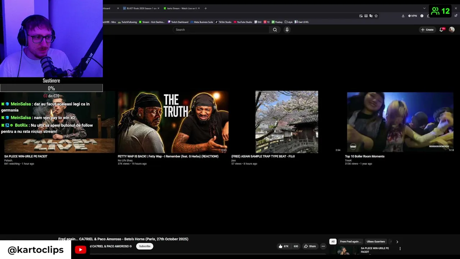Open a new browser tab
460x259 pixels.
(206, 8)
